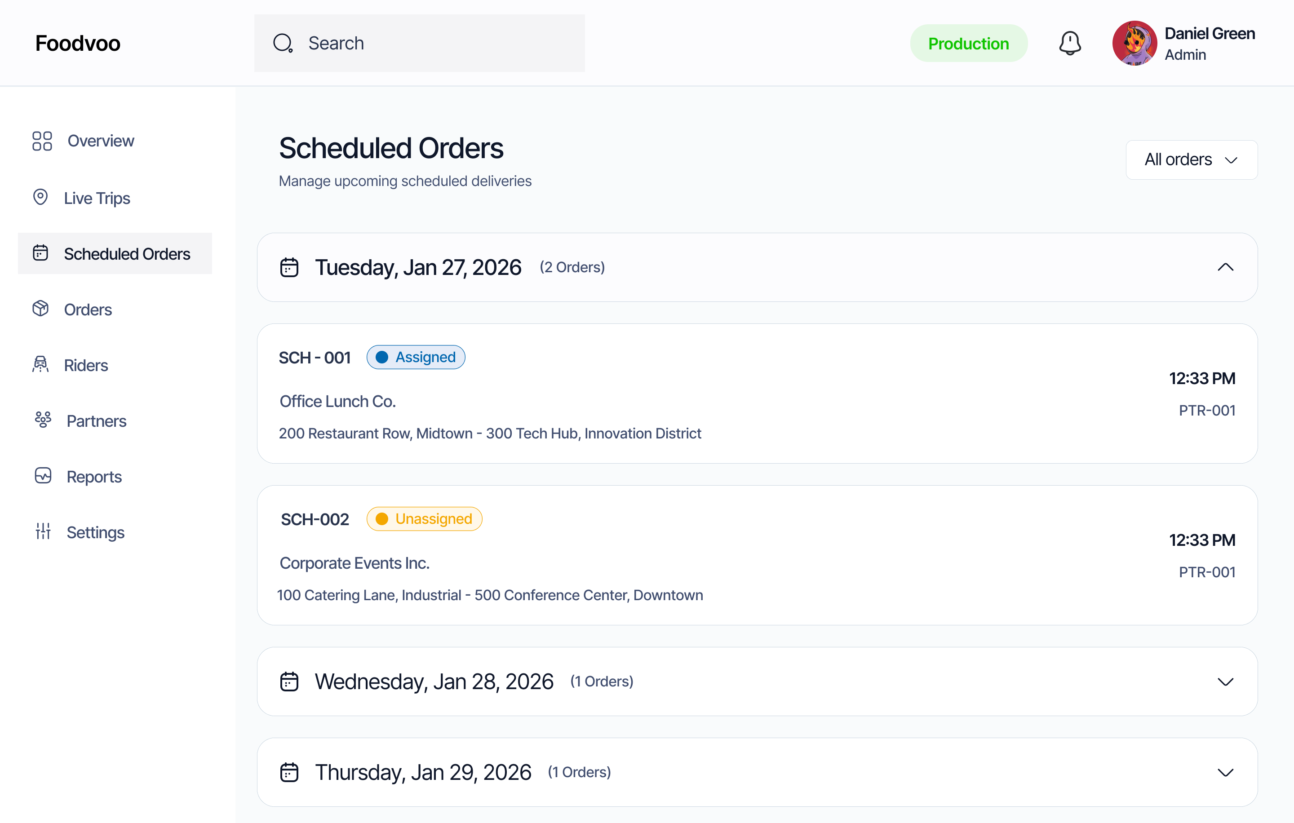Click 12:33 PM time on SCH-002
1294x823 pixels.
(x=1202, y=540)
